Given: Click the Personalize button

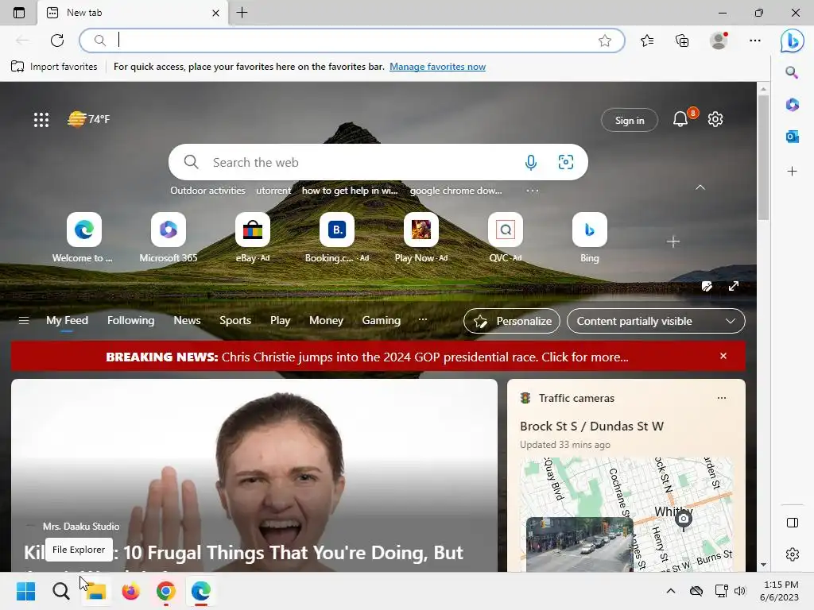Looking at the screenshot, I should [512, 321].
